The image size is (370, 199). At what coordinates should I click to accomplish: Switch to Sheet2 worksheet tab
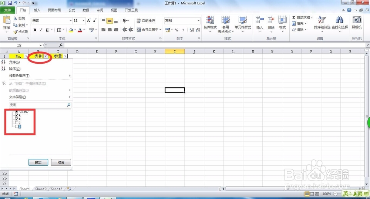click(x=41, y=189)
